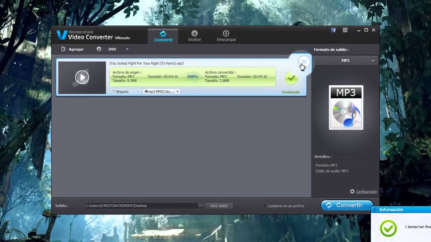
Task: Open the Ninguno subtitle dropdown
Action: (126, 91)
